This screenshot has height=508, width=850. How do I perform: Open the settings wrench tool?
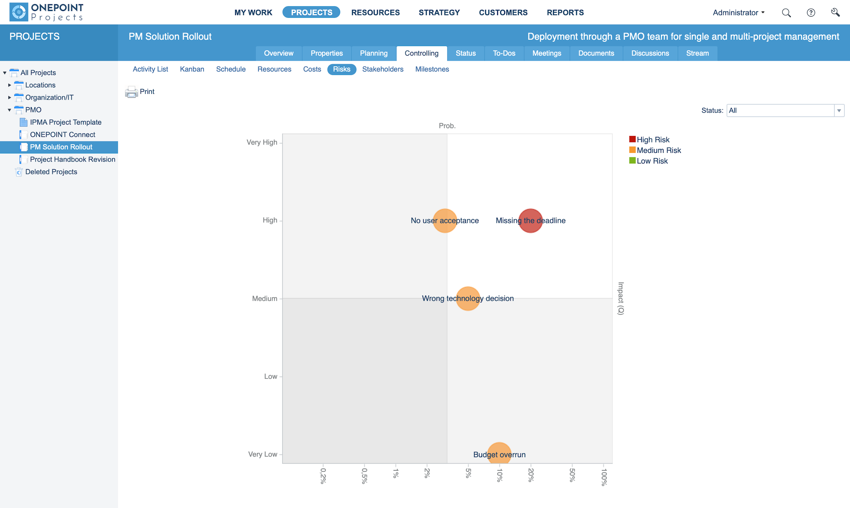[835, 12]
